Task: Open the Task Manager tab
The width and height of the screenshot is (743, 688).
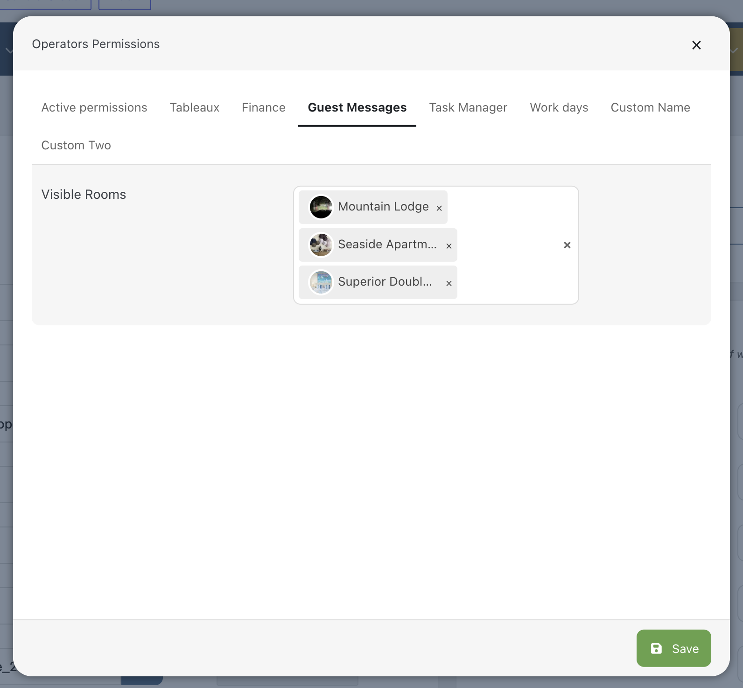Action: (x=468, y=107)
